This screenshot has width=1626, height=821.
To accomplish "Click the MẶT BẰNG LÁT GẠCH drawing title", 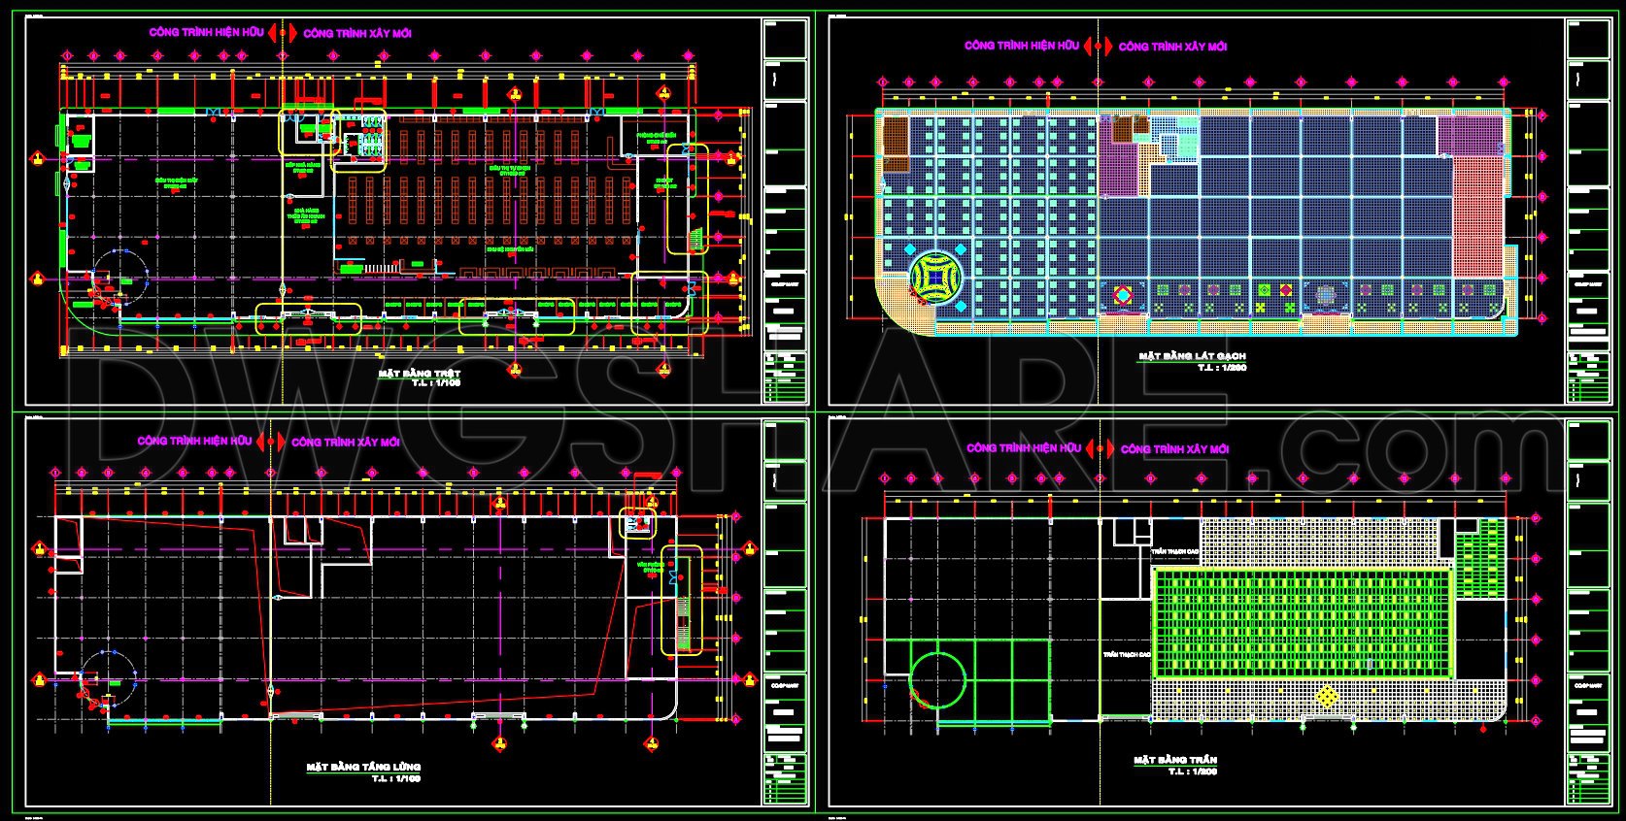I will click(1192, 357).
